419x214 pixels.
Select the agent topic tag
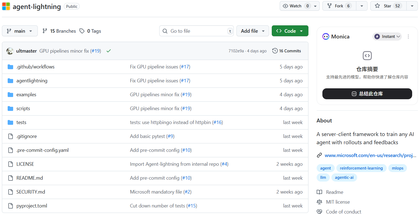(x=325, y=168)
